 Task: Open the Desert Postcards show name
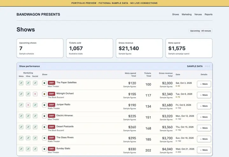pyautogui.click(x=65, y=126)
